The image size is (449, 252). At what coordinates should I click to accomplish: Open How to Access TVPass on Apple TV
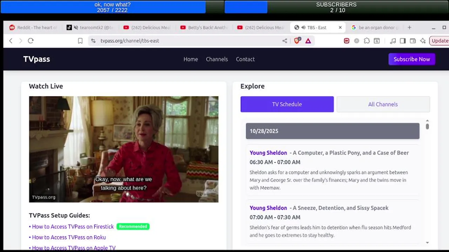coord(74,248)
